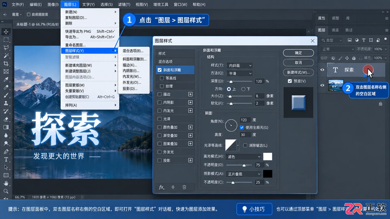Add another 描边 effect with plus icon

coord(190,94)
